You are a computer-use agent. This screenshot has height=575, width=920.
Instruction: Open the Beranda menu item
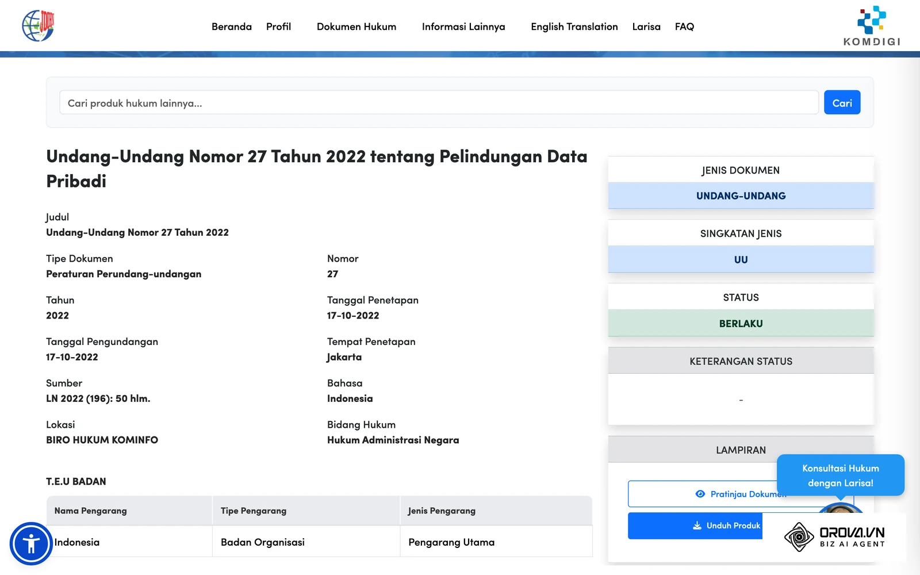pos(232,26)
